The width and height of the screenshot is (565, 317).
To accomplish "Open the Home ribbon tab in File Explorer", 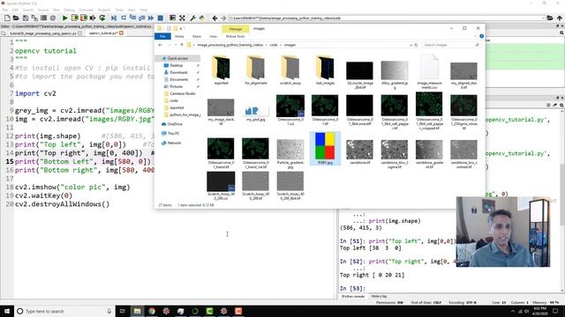I will 179,36.
